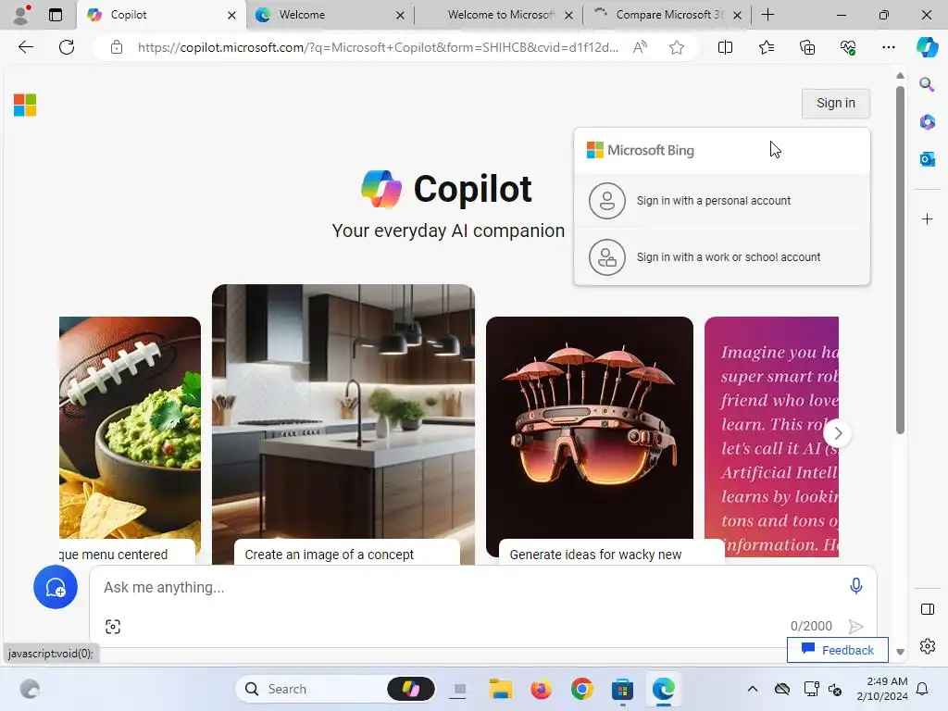Screen dimensions: 948x711
Task: Open a new tab with plus button
Action: point(767,15)
